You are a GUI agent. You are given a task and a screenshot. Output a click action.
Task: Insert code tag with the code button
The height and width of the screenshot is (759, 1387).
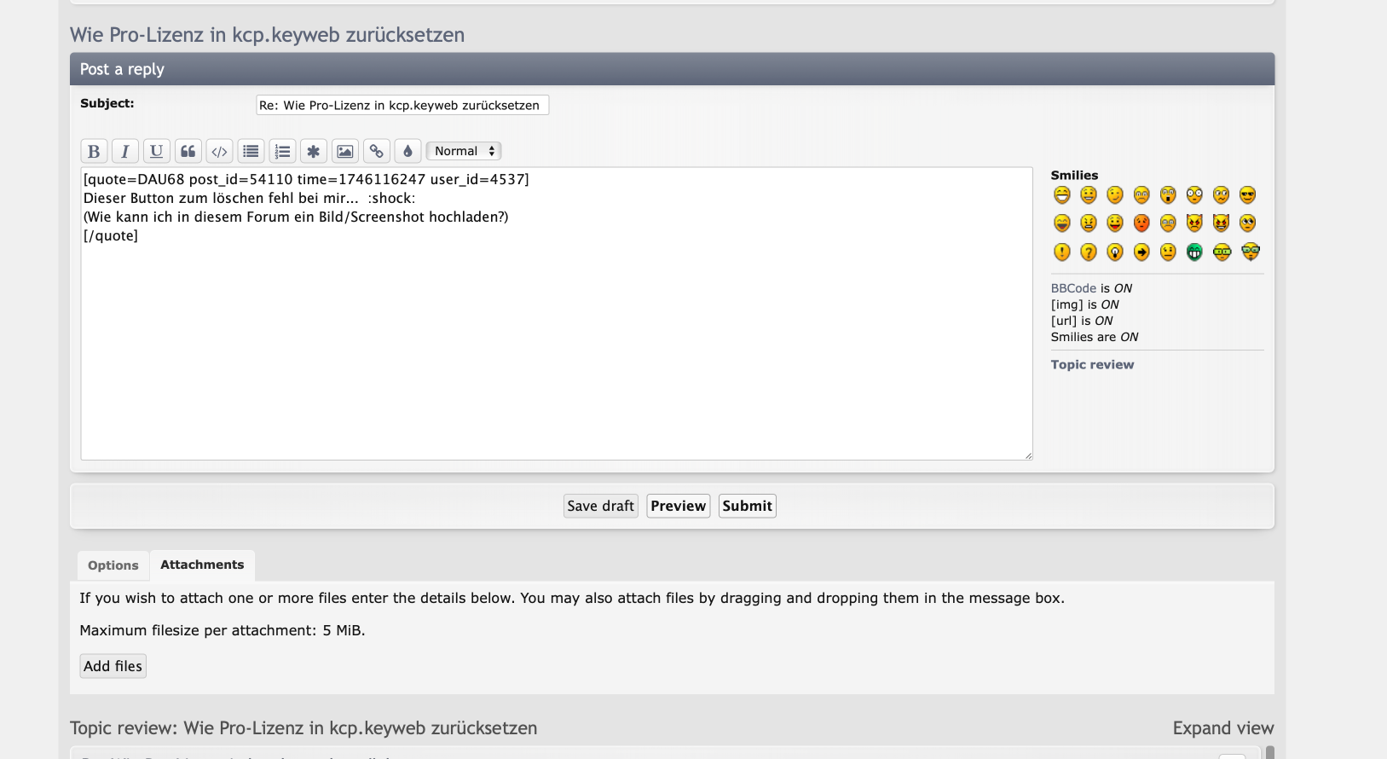(219, 152)
